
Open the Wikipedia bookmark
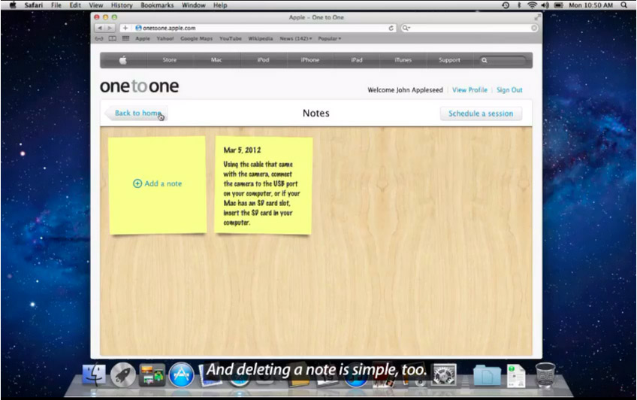[261, 38]
